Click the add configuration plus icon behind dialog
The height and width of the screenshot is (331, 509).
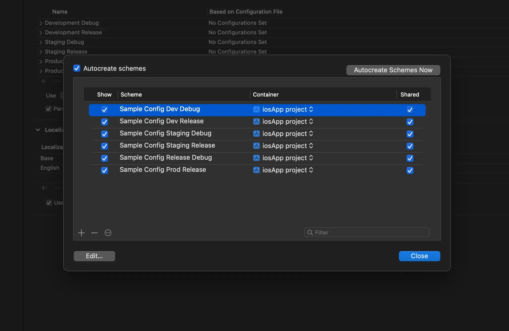[43, 81]
